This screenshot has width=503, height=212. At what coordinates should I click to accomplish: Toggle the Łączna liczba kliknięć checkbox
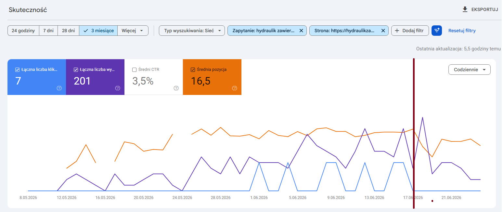(x=17, y=70)
